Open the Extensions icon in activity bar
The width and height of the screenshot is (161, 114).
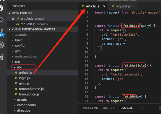click(x=1, y=57)
